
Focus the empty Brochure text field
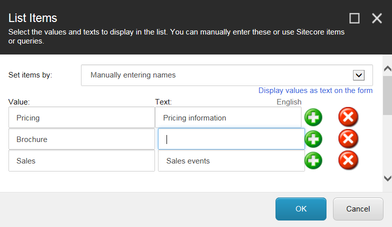[x=231, y=139]
